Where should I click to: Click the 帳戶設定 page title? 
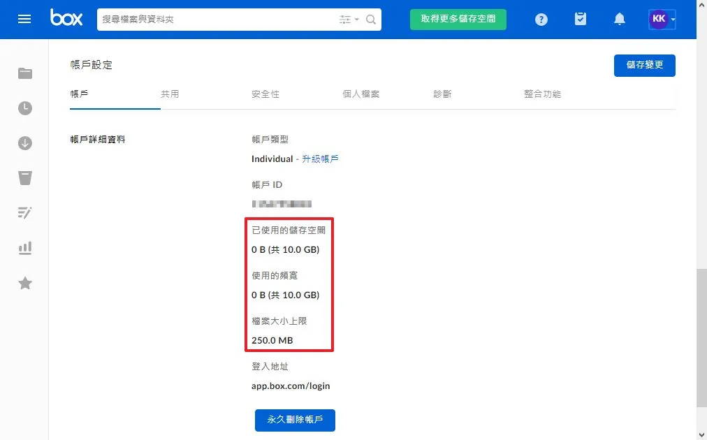click(91, 64)
